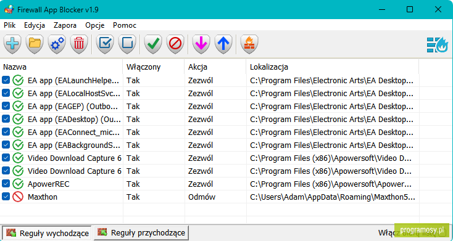This screenshot has height=241, width=453.
Task: Open the Opcje menu
Action: click(95, 25)
